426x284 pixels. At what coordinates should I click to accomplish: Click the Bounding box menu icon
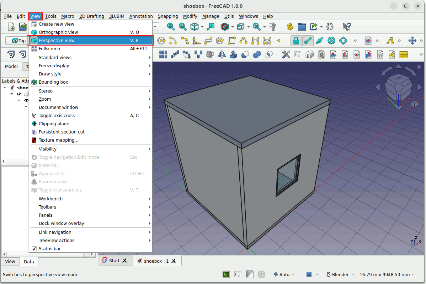34,82
